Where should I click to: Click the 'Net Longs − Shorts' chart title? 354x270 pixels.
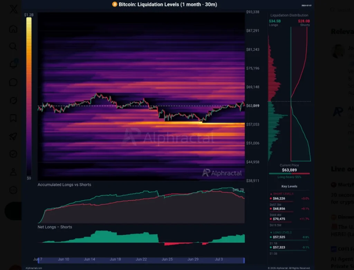[x=55, y=227]
